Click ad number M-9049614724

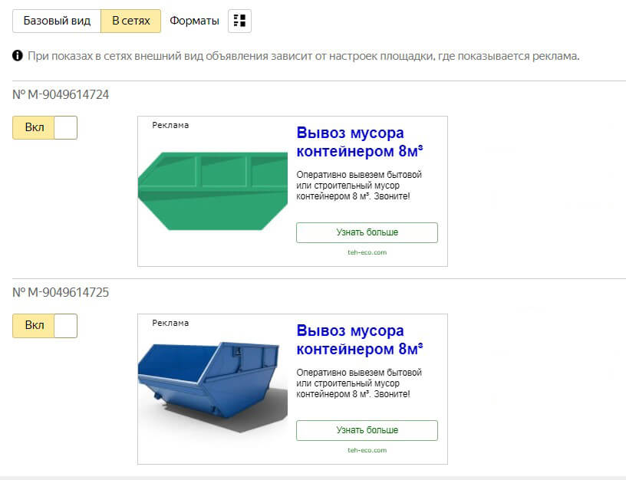click(61, 94)
